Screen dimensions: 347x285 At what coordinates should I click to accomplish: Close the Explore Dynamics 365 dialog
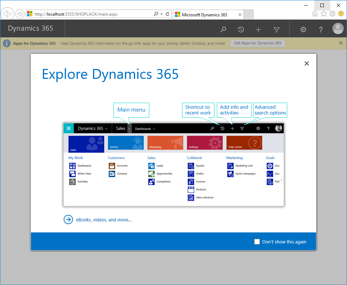[x=306, y=64]
